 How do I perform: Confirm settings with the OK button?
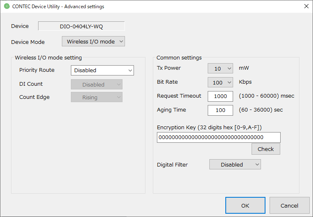[245, 206]
